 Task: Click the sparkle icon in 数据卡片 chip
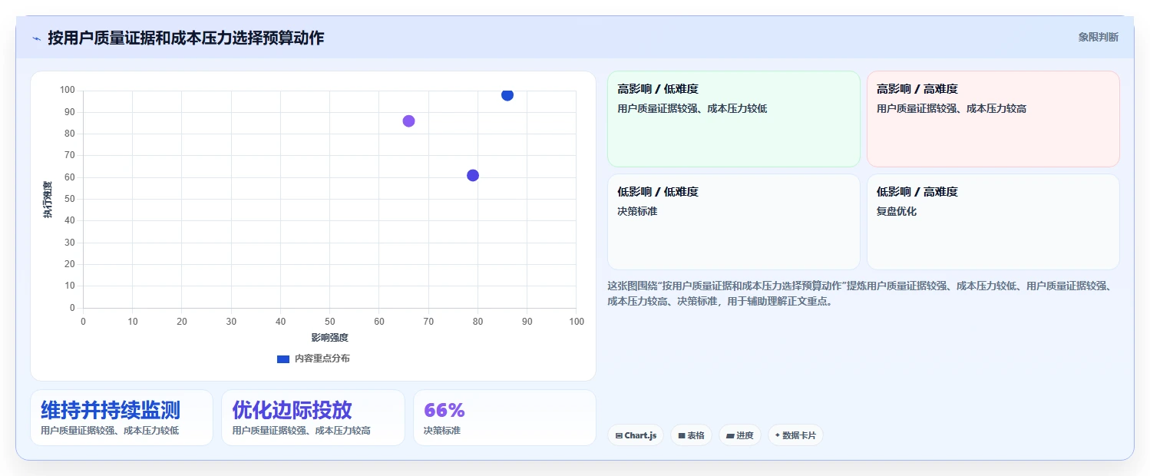(x=778, y=435)
